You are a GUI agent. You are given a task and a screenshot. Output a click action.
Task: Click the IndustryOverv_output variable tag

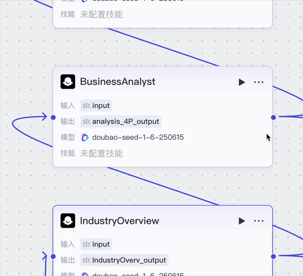click(124, 260)
